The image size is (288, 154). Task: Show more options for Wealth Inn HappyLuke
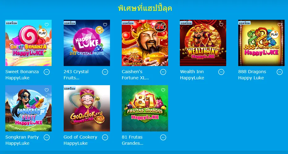tap(221, 72)
